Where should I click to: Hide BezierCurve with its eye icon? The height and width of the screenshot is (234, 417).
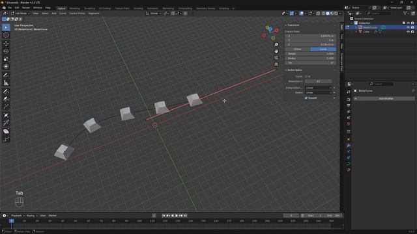[x=408, y=27]
